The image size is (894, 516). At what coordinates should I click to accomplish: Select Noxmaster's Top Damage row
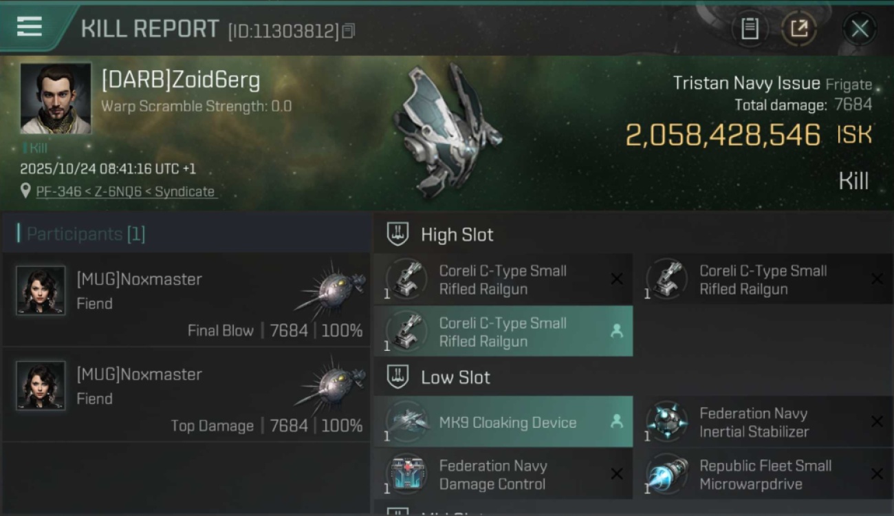coord(186,395)
